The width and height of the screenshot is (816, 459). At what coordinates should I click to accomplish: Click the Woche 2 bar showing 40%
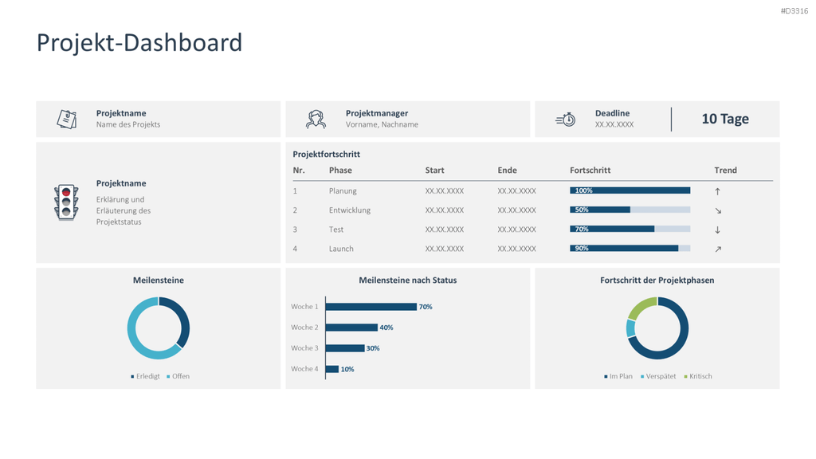click(x=351, y=328)
